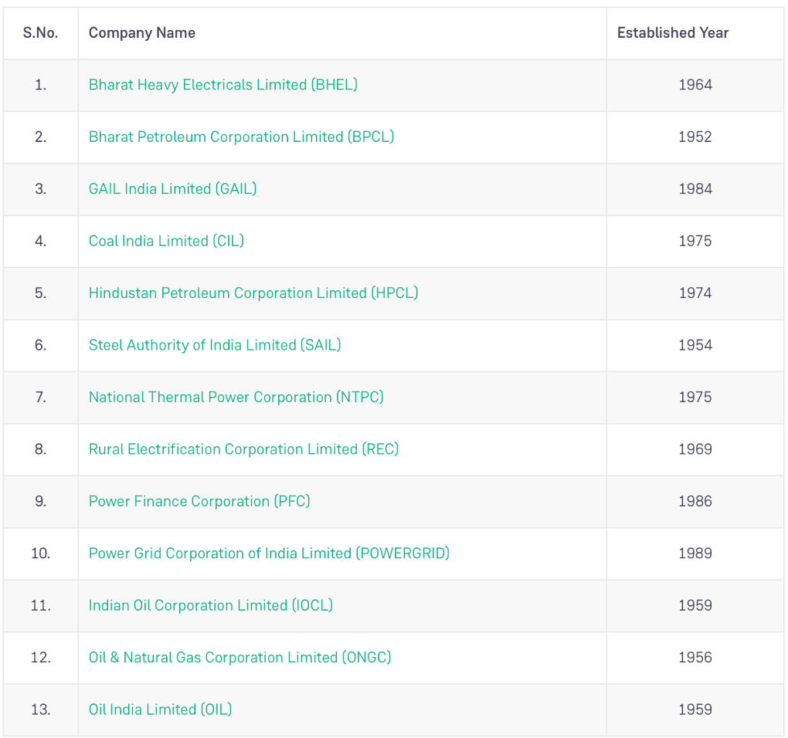Click the Established Year column header
This screenshot has width=788, height=738.
point(672,33)
